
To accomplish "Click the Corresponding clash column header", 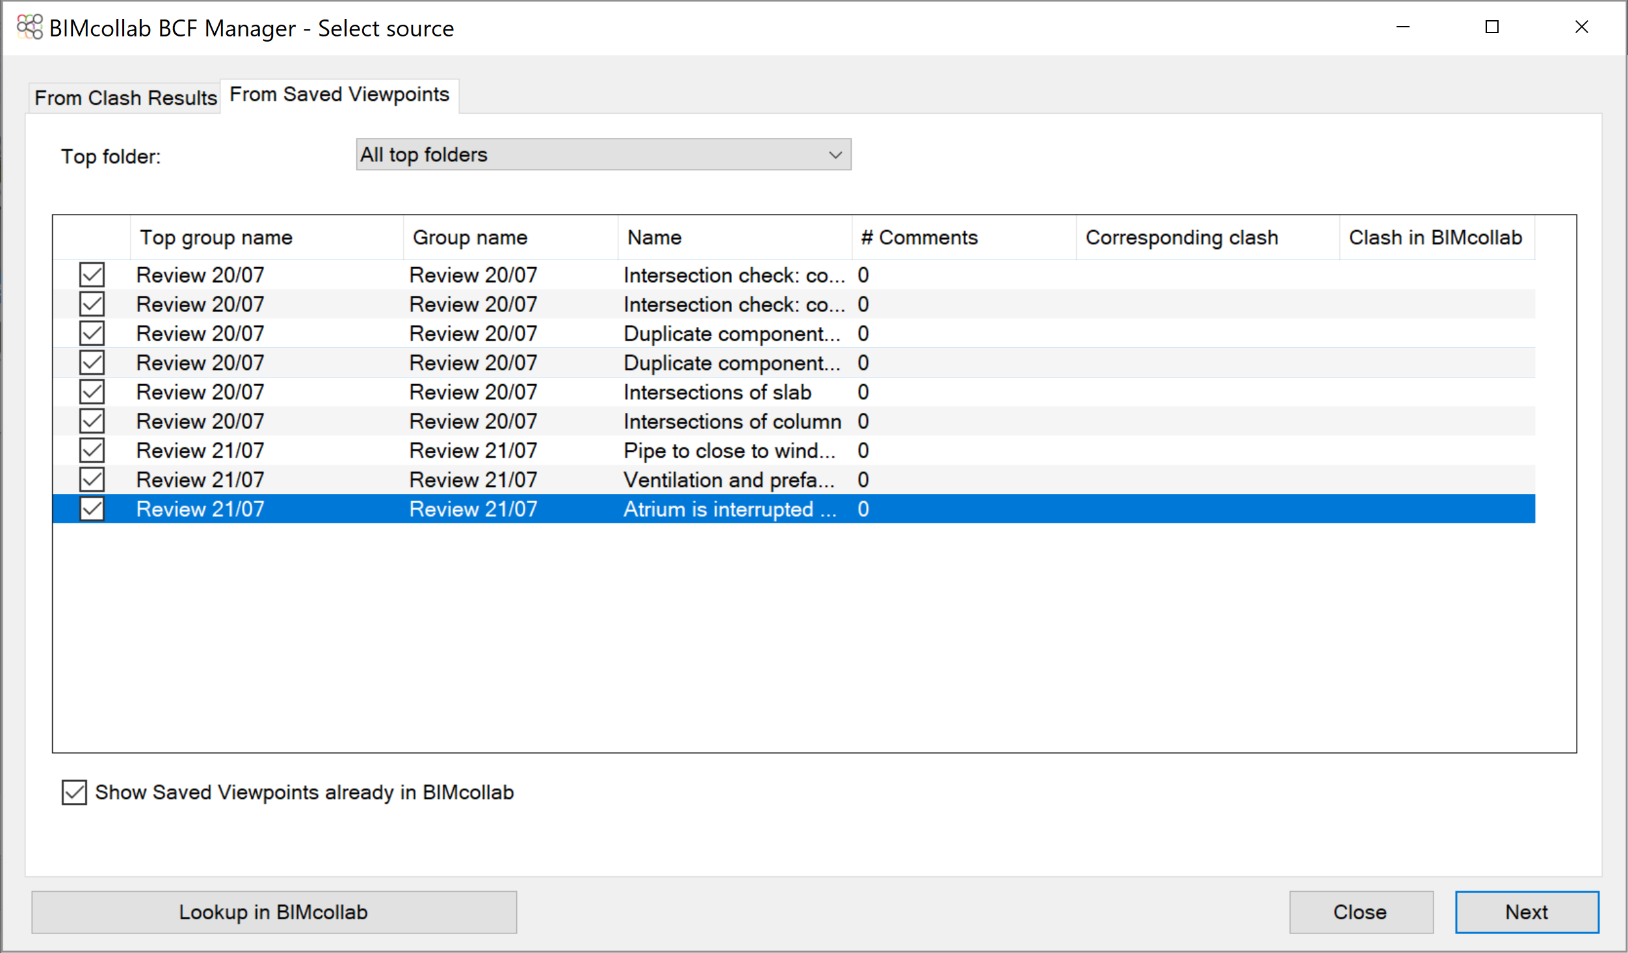I will (x=1208, y=238).
